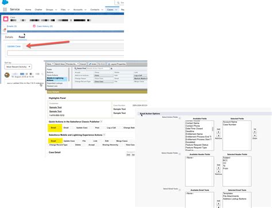The image size is (272, 208).
Task: Open the Update Case feed tab
Action: tap(14, 47)
